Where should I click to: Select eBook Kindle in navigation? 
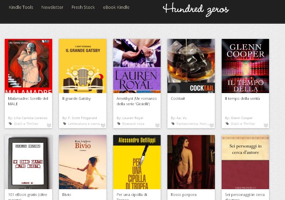click(x=116, y=7)
